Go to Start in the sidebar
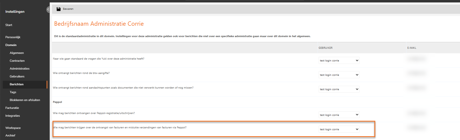This screenshot has width=460, height=140. (9, 25)
